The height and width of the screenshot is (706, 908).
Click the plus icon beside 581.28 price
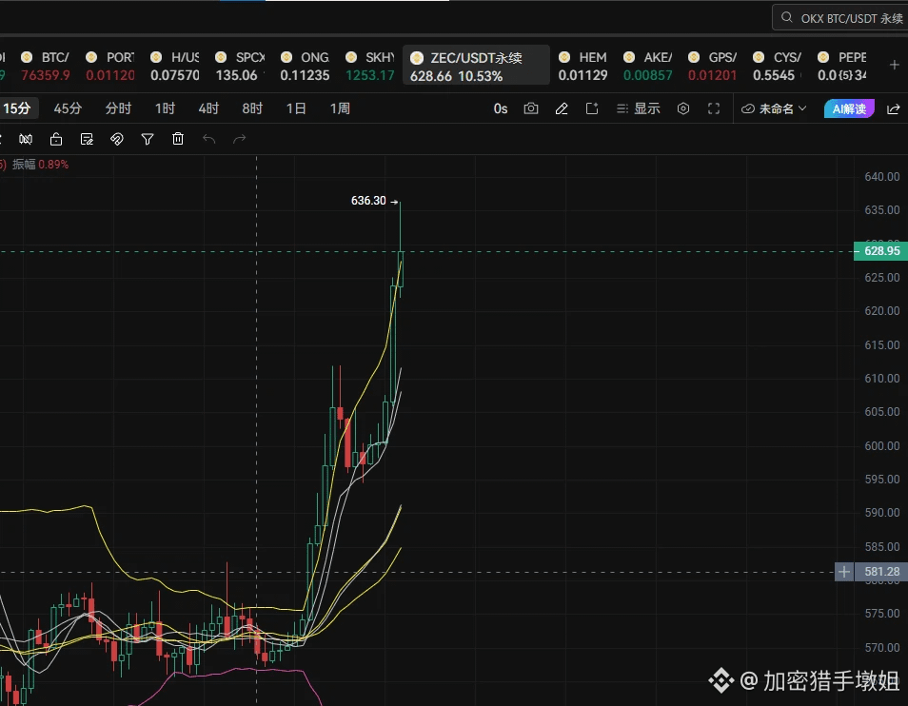pyautogui.click(x=844, y=572)
